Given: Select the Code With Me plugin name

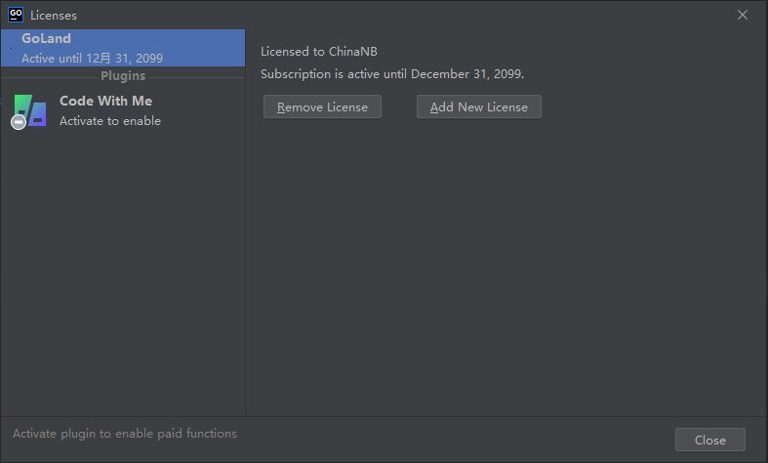Looking at the screenshot, I should (105, 101).
